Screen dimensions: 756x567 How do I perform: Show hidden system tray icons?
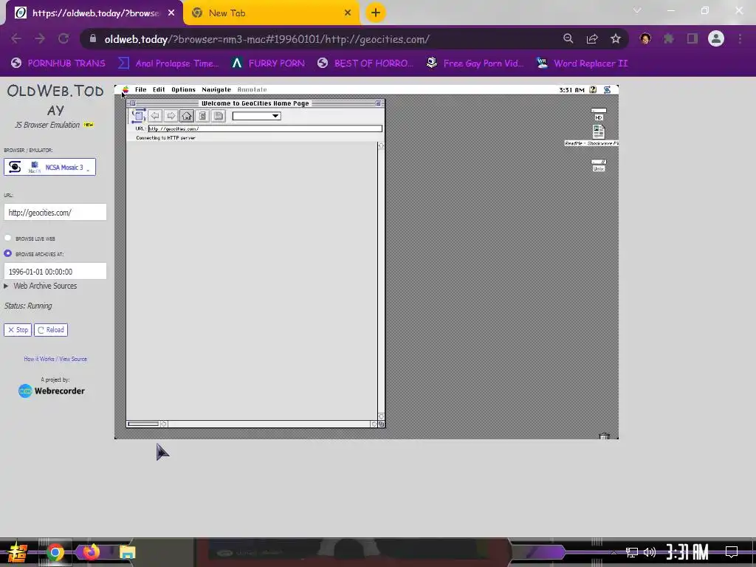(613, 552)
